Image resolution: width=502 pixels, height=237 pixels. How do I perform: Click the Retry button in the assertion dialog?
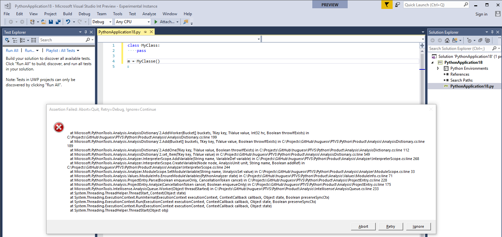(x=390, y=226)
